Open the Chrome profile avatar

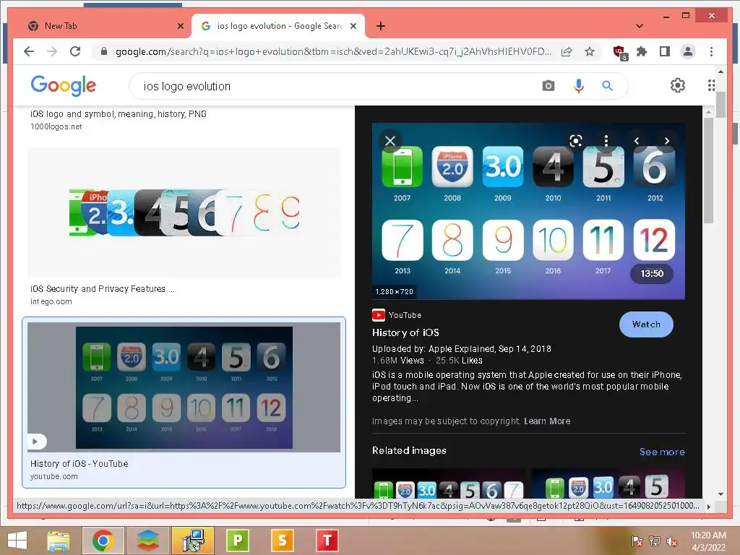tap(688, 51)
